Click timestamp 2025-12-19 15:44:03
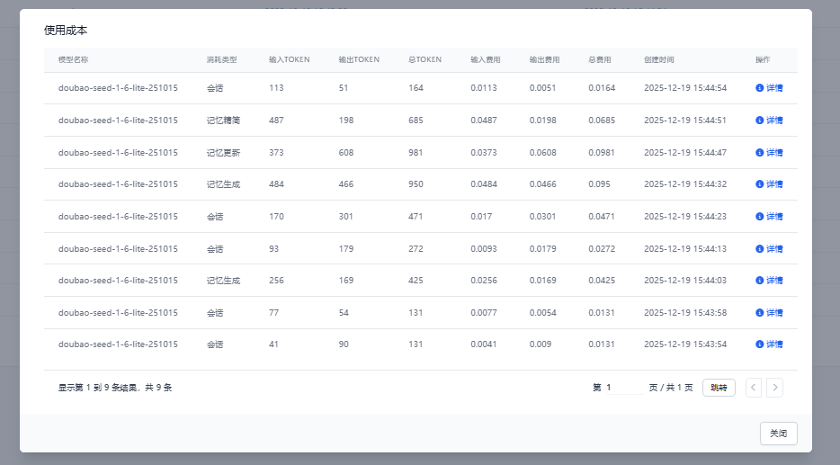Viewport: 840px width, 465px height. 685,281
